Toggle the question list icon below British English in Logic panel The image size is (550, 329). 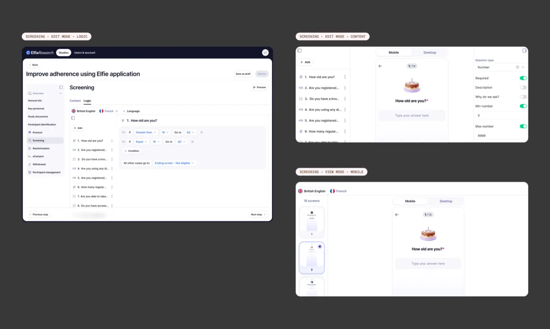coord(73,118)
